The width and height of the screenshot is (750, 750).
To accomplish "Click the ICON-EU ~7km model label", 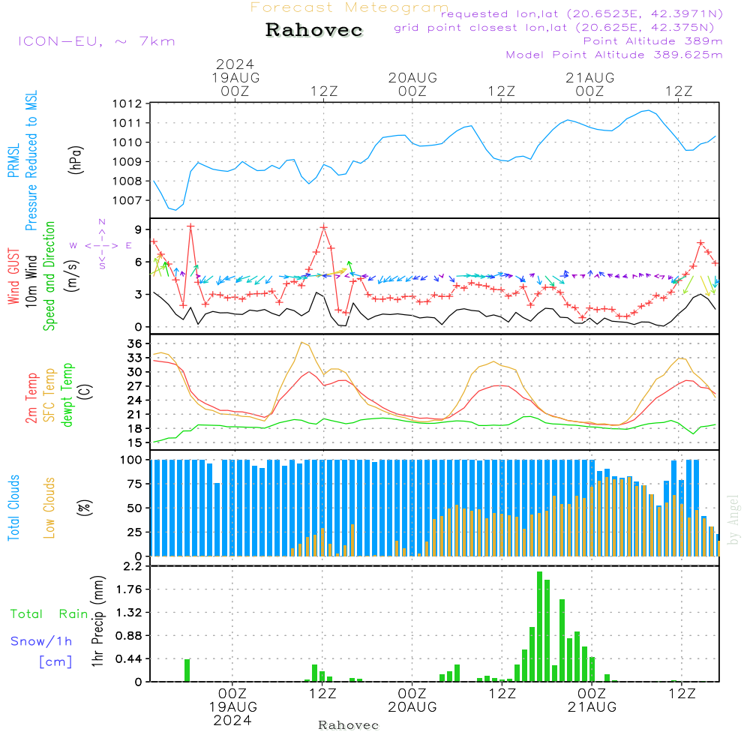I will [96, 41].
